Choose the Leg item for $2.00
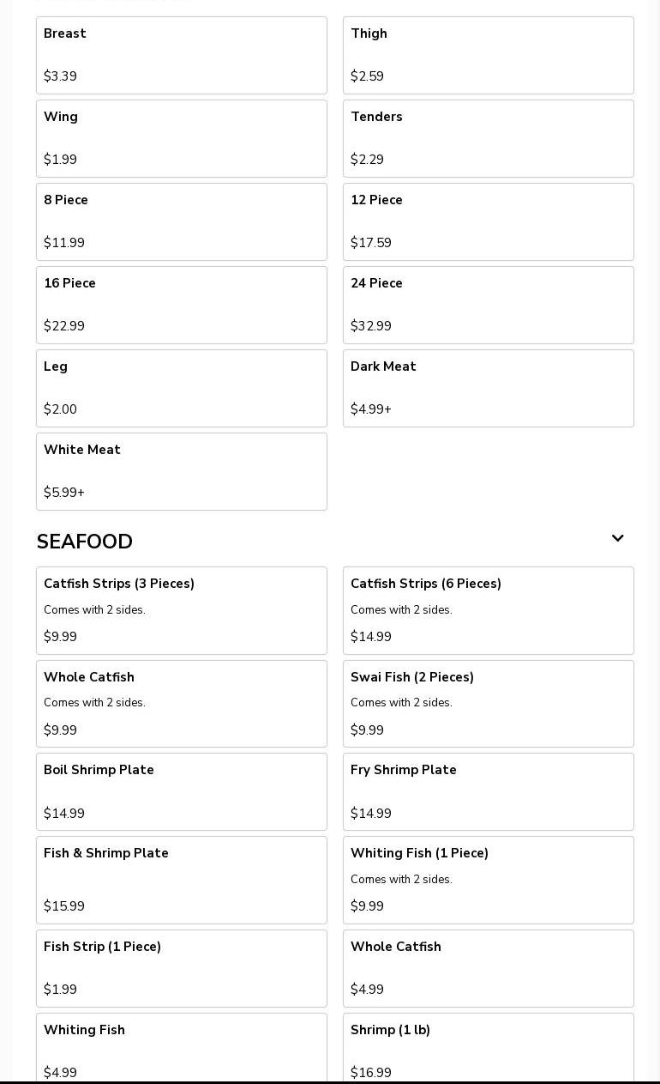 pos(182,388)
